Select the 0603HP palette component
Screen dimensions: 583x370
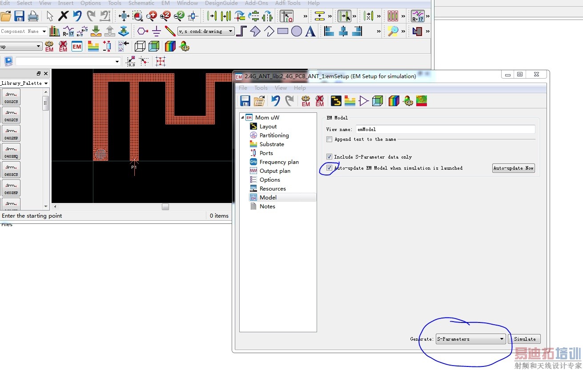pyautogui.click(x=11, y=188)
